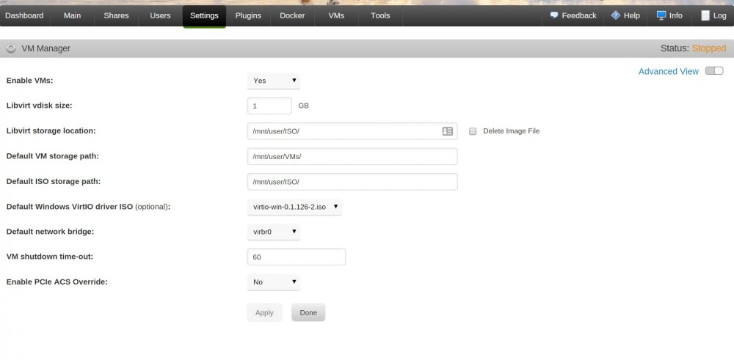Open the Enable PCIe ACS Override dropdown
The width and height of the screenshot is (734, 360).
tap(274, 282)
